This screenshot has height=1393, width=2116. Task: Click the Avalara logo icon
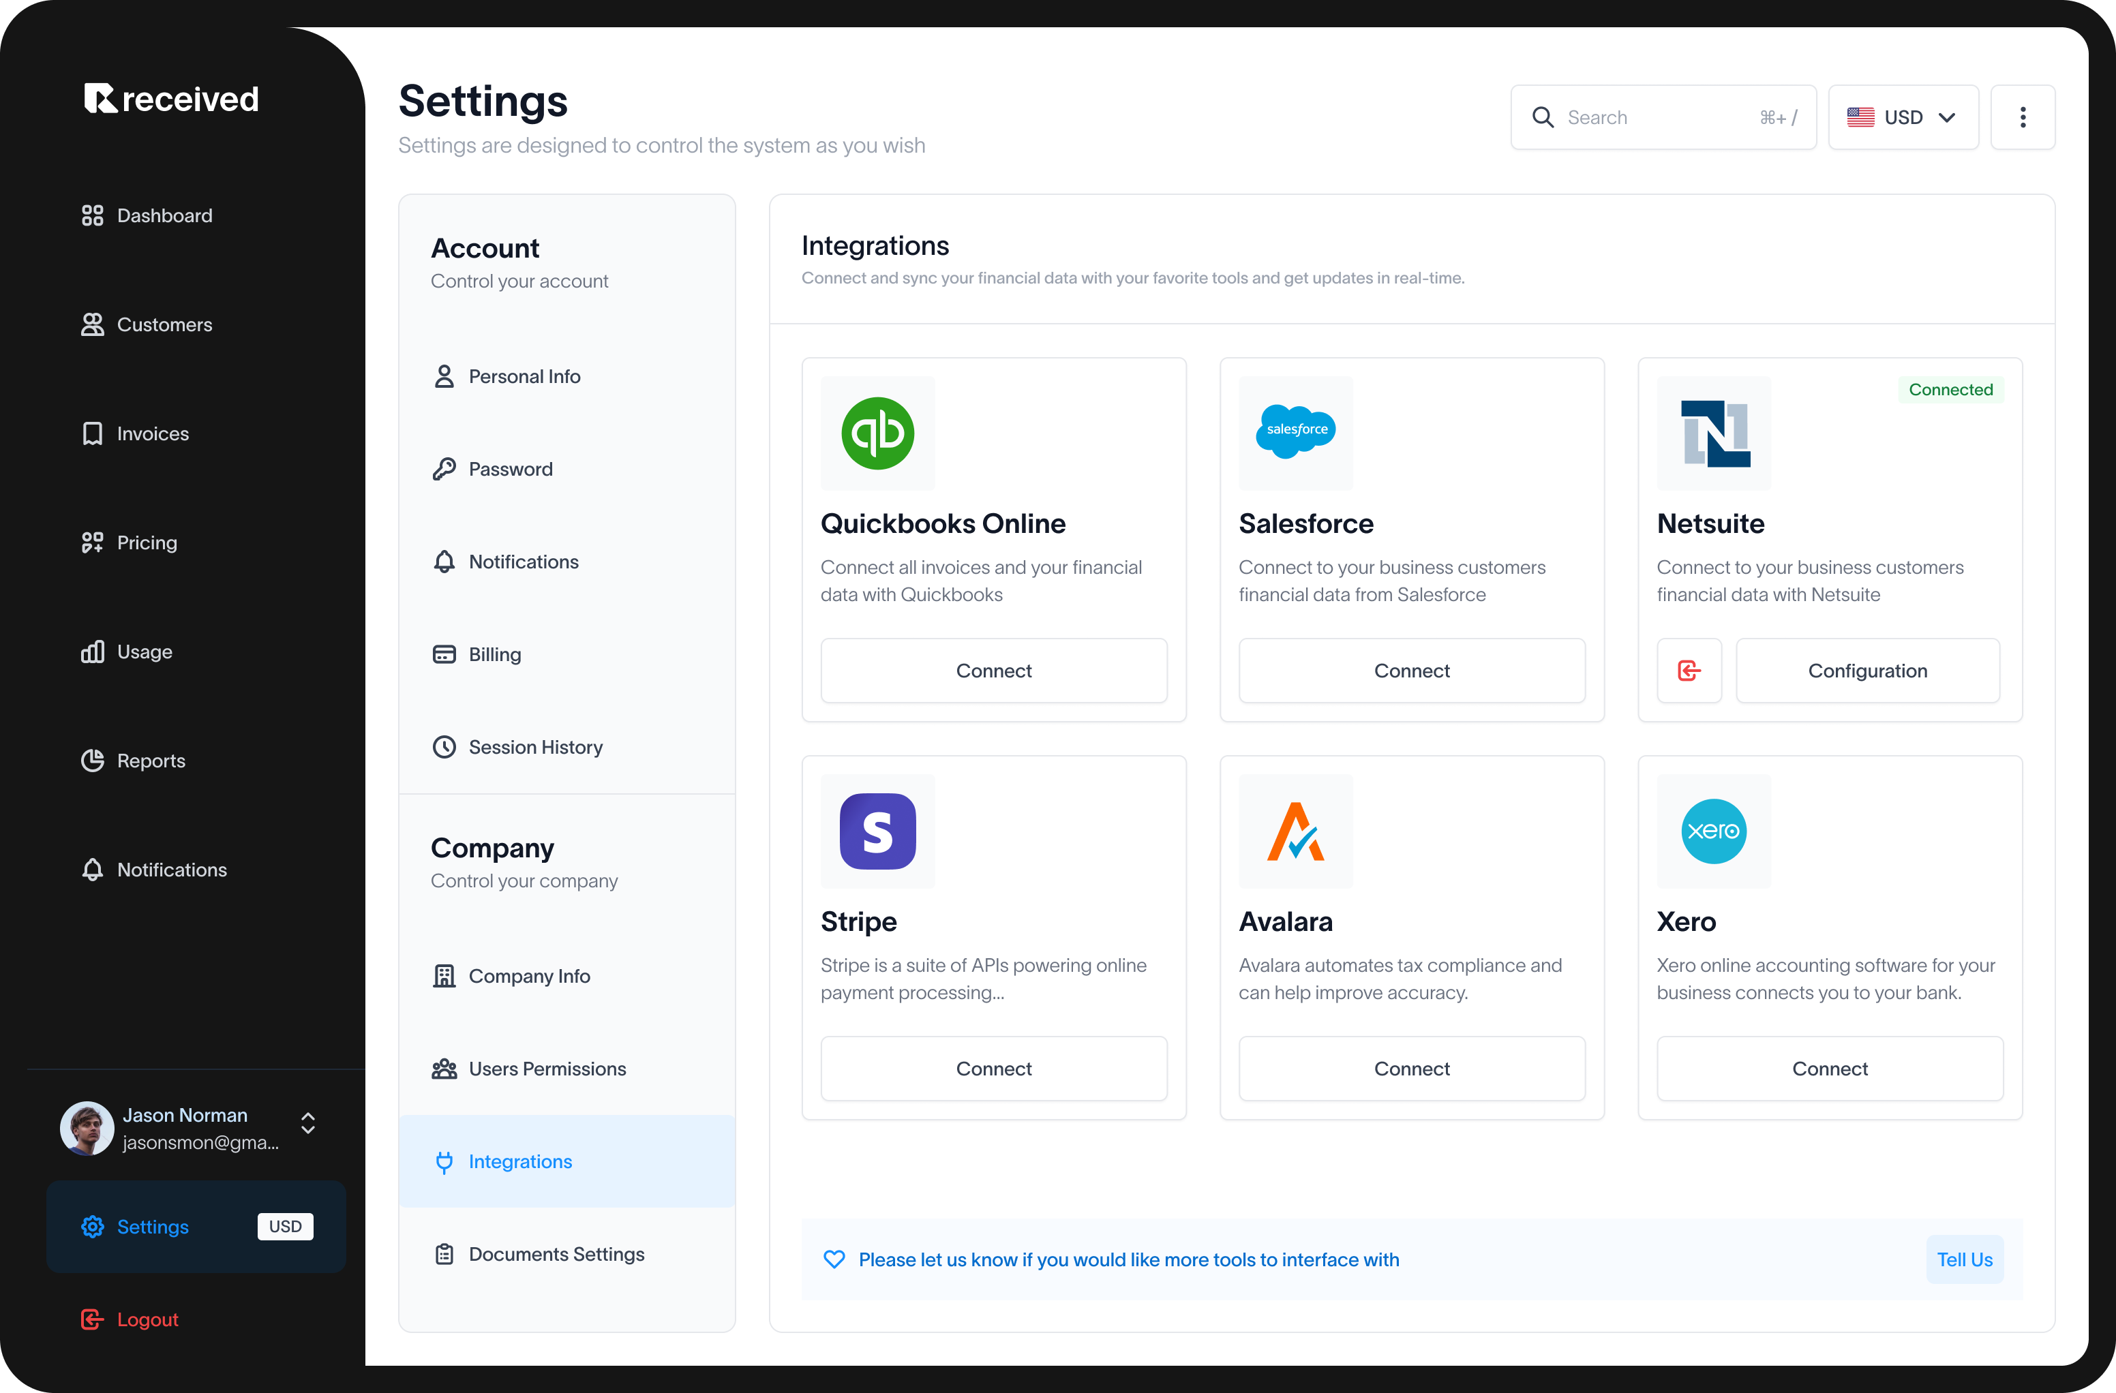coord(1295,831)
